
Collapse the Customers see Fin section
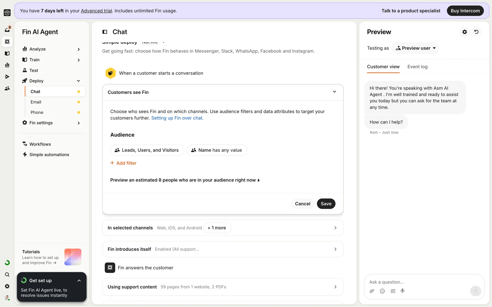click(334, 92)
